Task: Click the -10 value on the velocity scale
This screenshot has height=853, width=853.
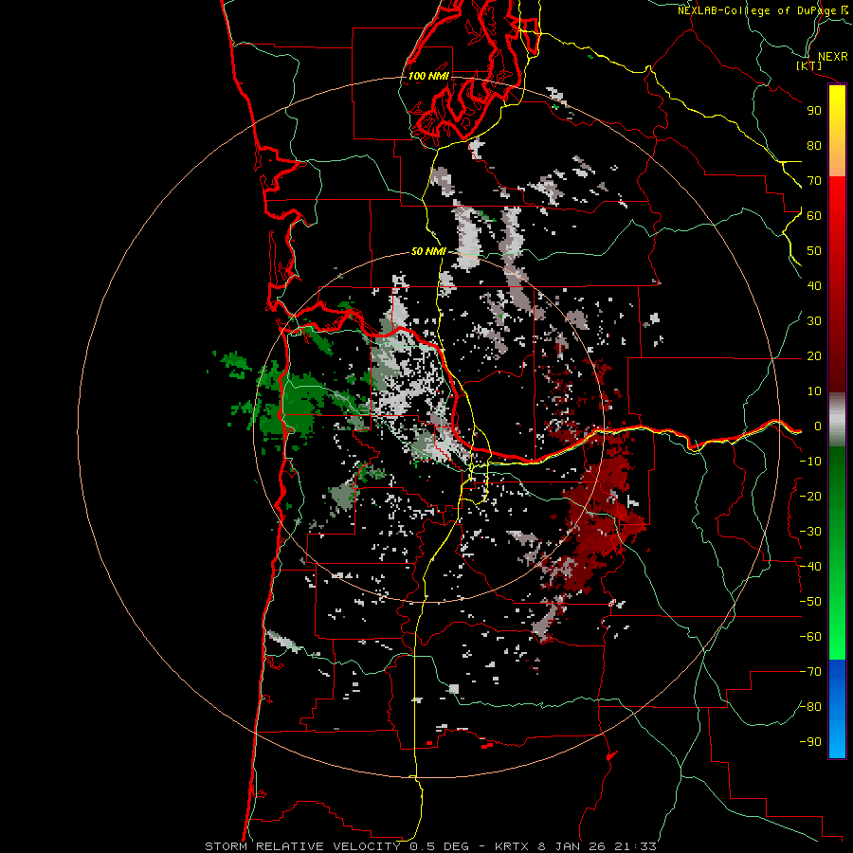Action: click(x=810, y=462)
